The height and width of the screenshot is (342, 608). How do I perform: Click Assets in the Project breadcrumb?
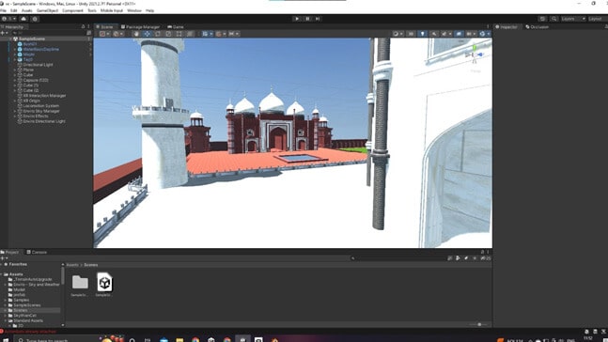[72, 265]
